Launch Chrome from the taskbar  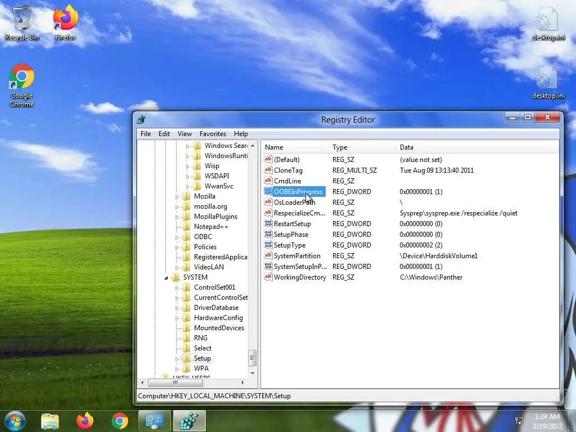(x=120, y=421)
